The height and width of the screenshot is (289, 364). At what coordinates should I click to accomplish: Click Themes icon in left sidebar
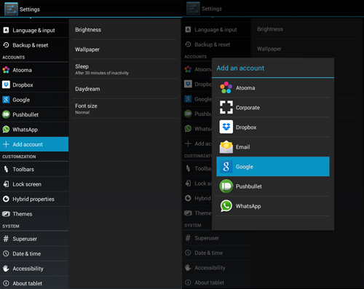6,214
